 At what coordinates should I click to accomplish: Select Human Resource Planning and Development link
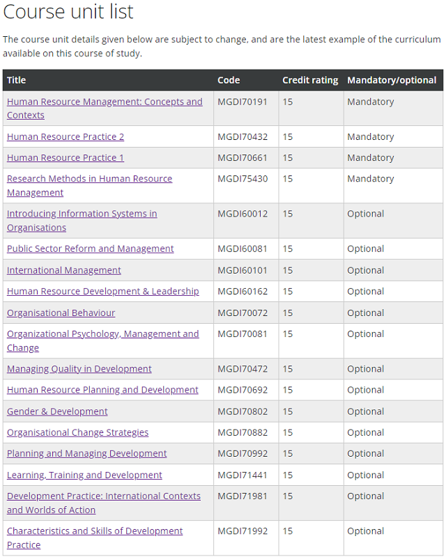102,390
